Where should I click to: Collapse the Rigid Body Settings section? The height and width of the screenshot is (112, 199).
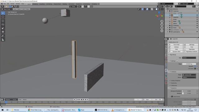[x=173, y=61]
